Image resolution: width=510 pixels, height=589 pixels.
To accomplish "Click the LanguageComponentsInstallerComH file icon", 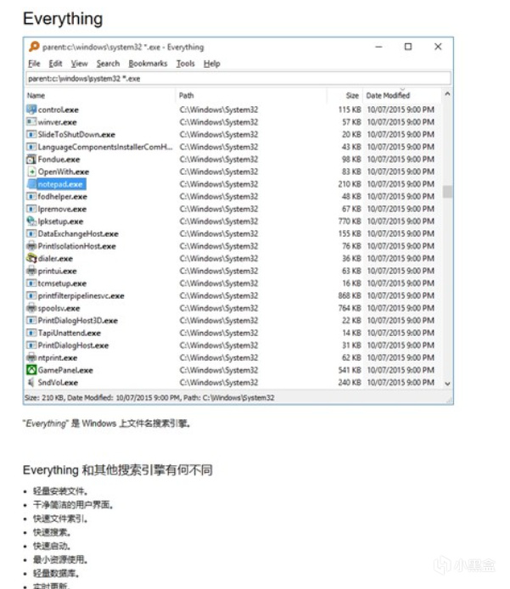I will point(31,147).
